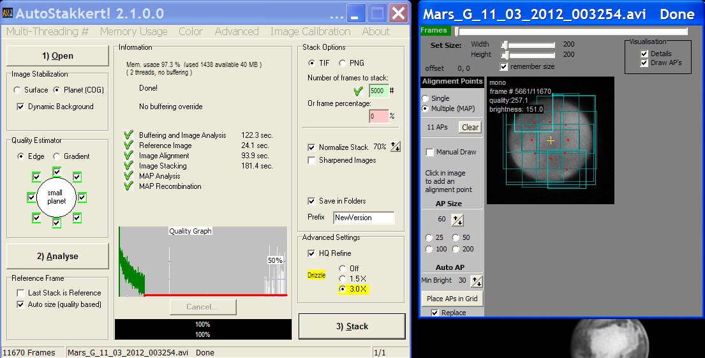This screenshot has width=705, height=358.
Task: Set Drizzle to 3.0X
Action: click(x=343, y=289)
